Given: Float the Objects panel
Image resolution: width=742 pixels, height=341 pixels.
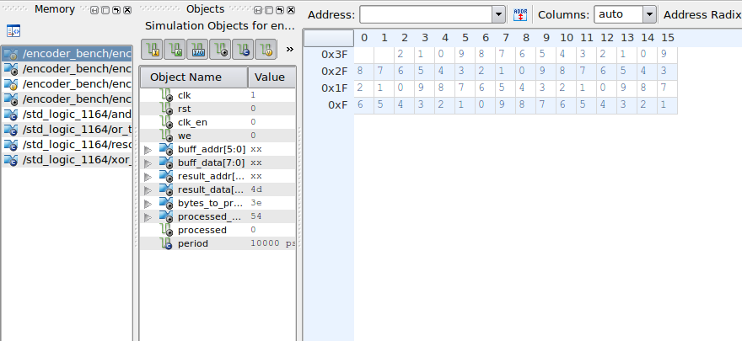Looking at the screenshot, I should [x=280, y=10].
